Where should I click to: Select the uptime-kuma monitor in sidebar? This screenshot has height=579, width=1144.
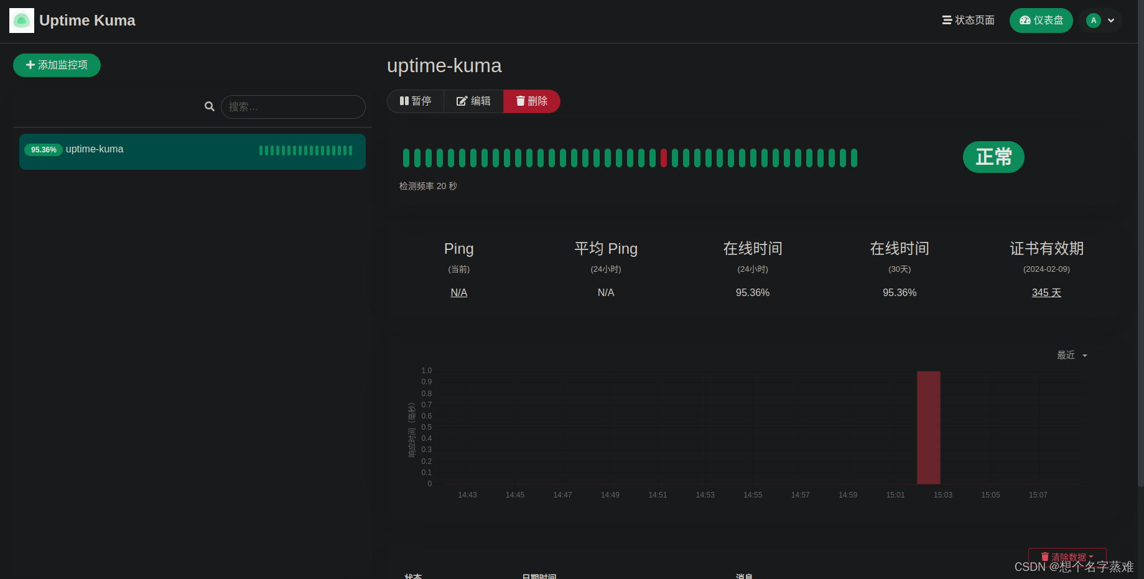192,152
